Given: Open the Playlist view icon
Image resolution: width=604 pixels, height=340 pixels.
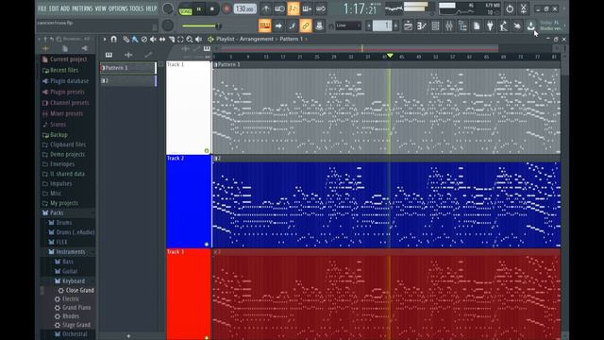Looking at the screenshot, I should [408, 25].
